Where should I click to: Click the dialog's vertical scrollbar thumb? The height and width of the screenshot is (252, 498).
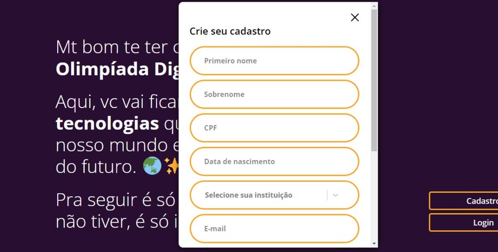374,81
